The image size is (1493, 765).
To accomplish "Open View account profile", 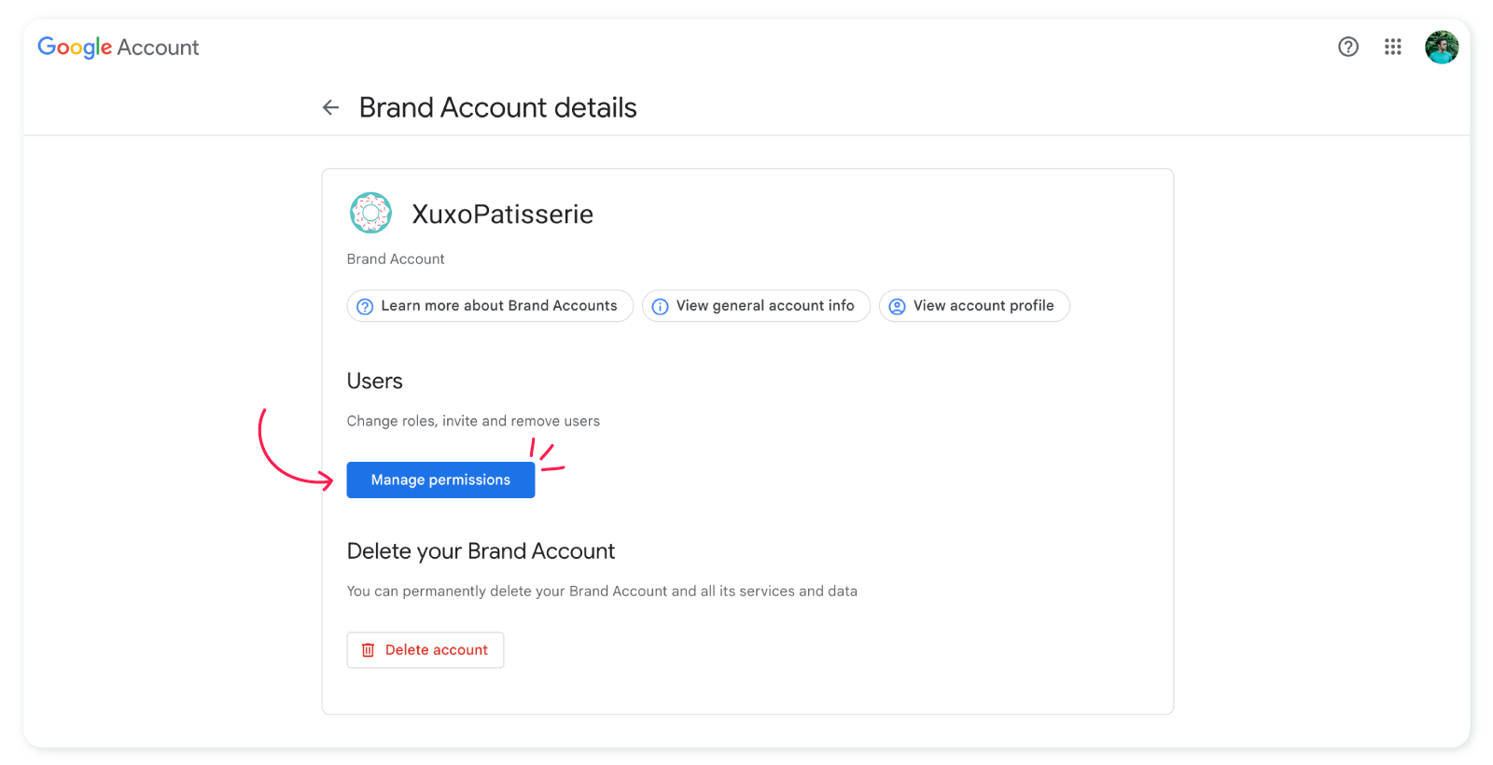I will pyautogui.click(x=974, y=306).
